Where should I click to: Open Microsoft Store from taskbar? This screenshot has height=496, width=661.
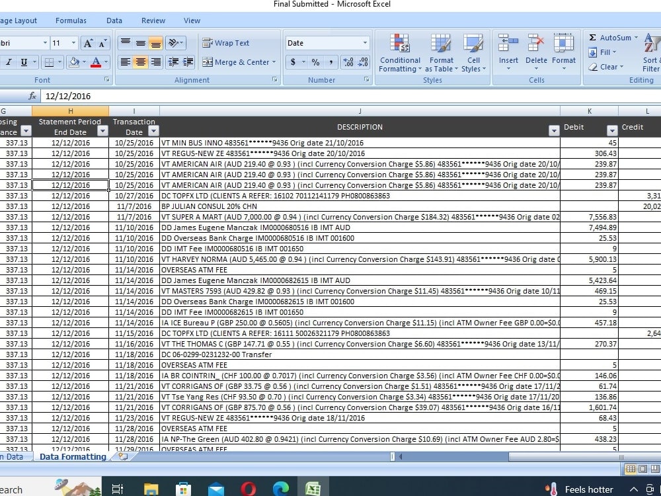183,489
